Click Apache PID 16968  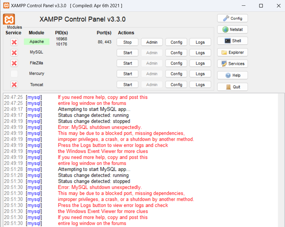(61, 39)
